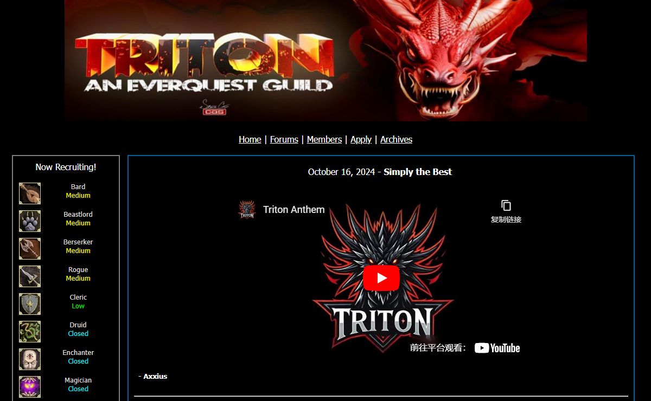Play the Triton Anthem video
This screenshot has width=651, height=401.
381,278
